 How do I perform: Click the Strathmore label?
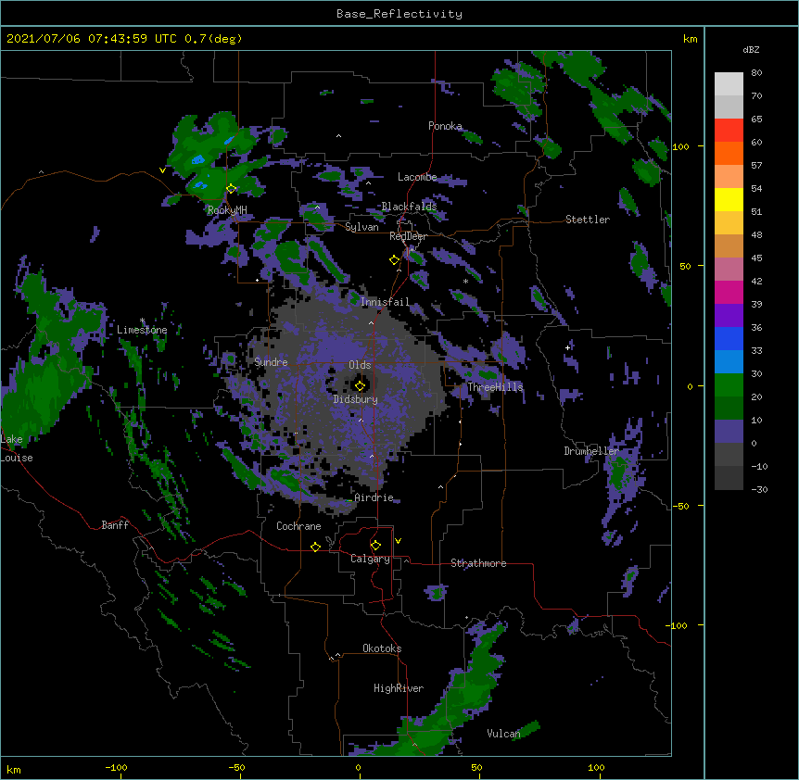[478, 563]
